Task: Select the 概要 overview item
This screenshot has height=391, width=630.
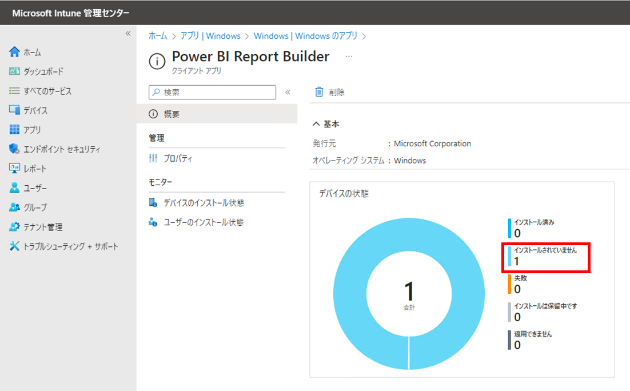Action: [217, 114]
